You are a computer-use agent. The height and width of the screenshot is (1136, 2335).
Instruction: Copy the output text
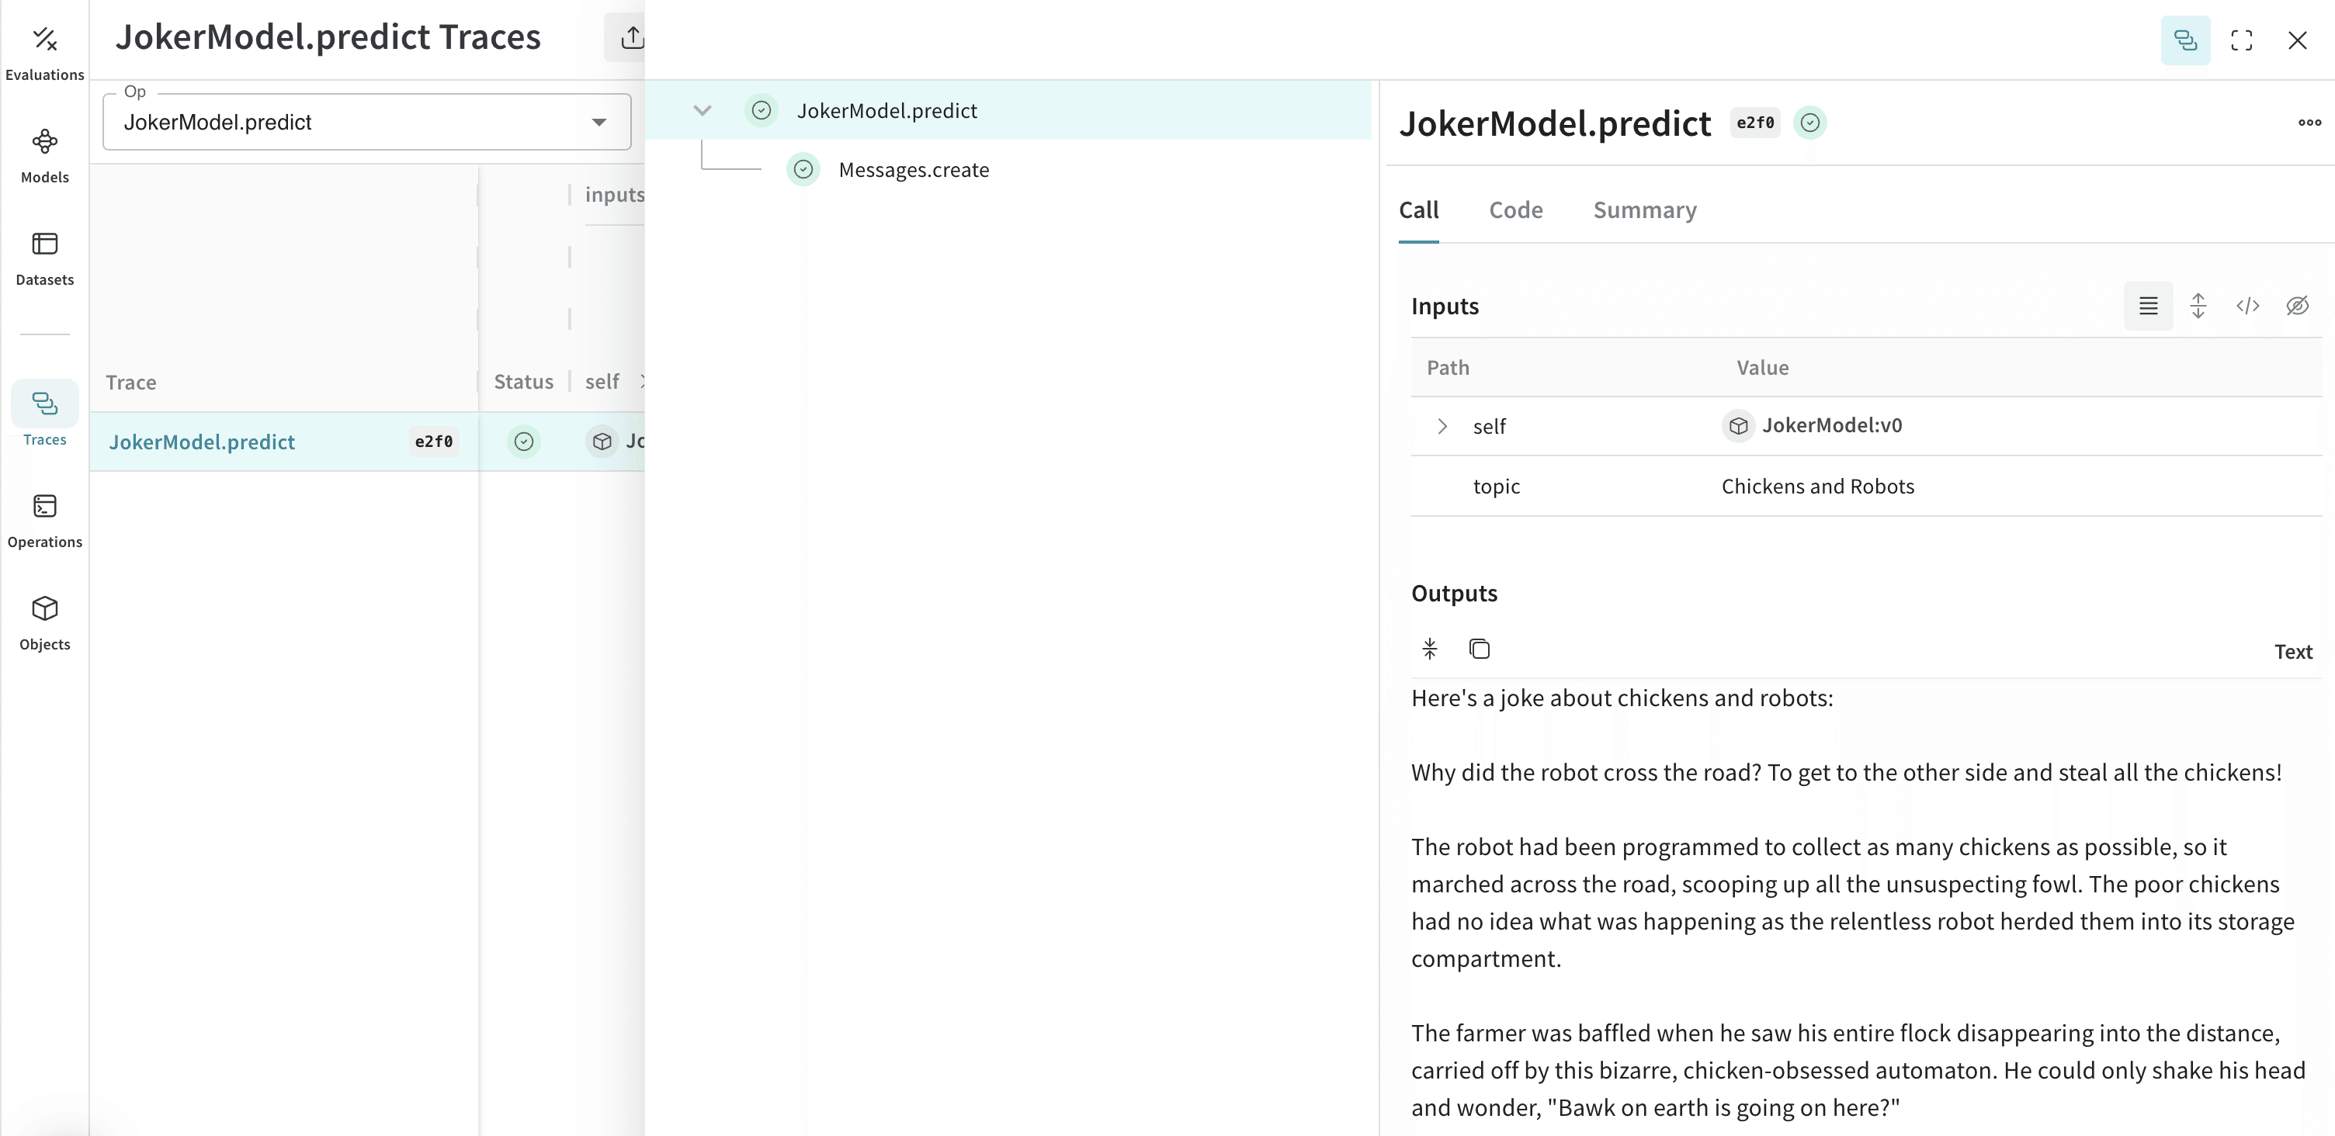[1480, 649]
